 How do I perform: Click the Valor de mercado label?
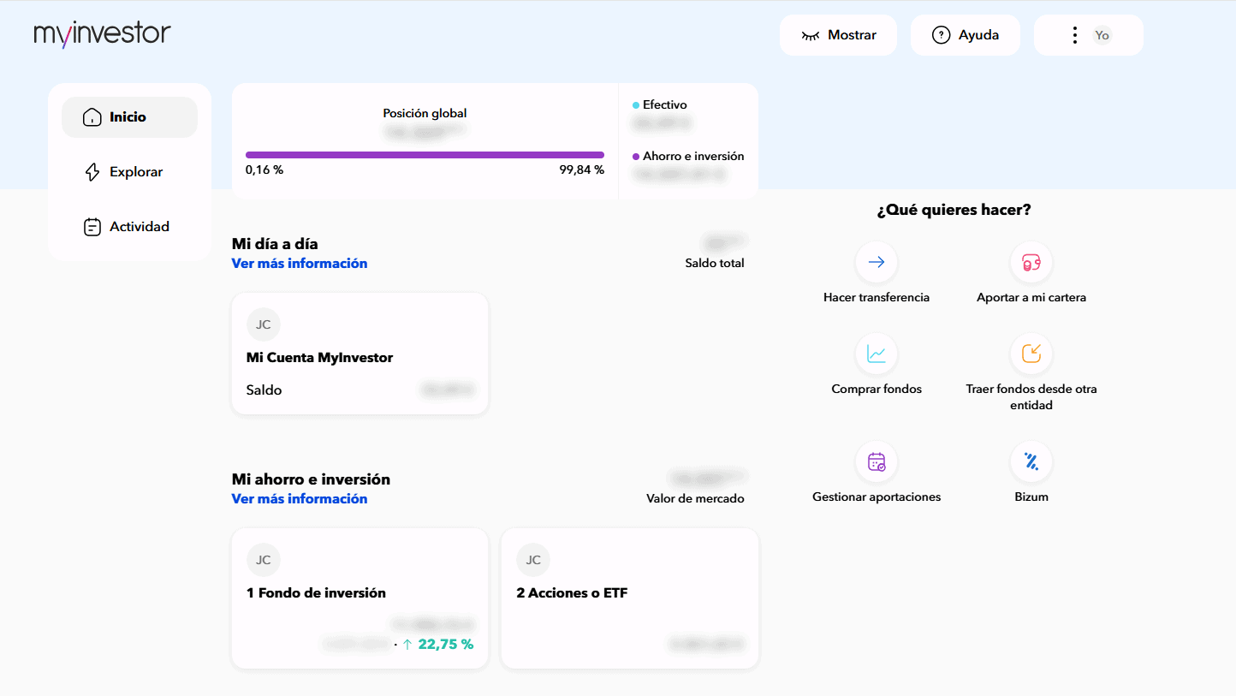click(695, 498)
